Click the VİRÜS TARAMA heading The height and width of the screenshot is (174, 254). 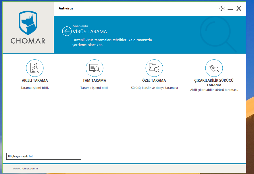pyautogui.click(x=90, y=32)
